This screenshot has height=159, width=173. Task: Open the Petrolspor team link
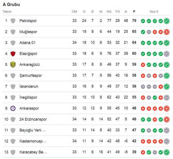(x=28, y=21)
